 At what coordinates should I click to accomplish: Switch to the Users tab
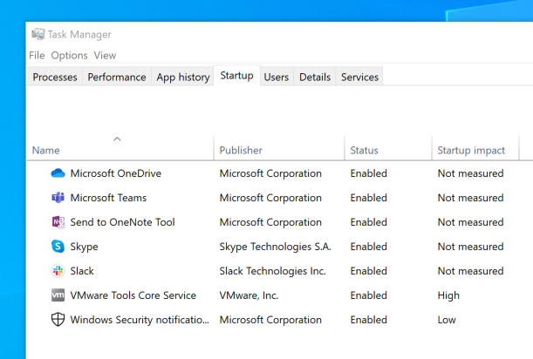[x=277, y=77]
